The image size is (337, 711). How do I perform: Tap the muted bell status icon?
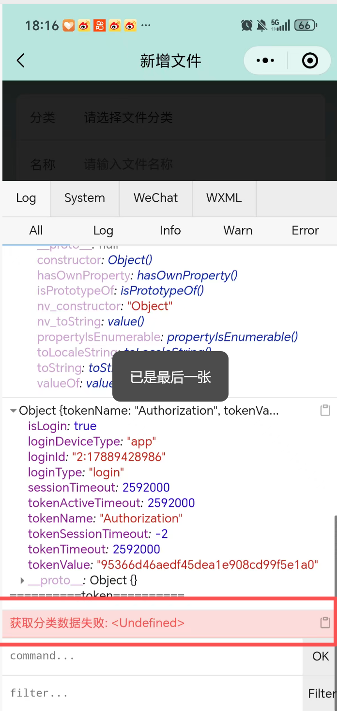[x=262, y=25]
